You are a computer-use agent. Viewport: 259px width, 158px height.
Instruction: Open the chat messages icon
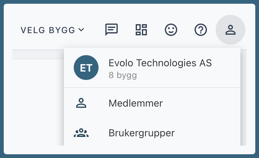tap(112, 30)
